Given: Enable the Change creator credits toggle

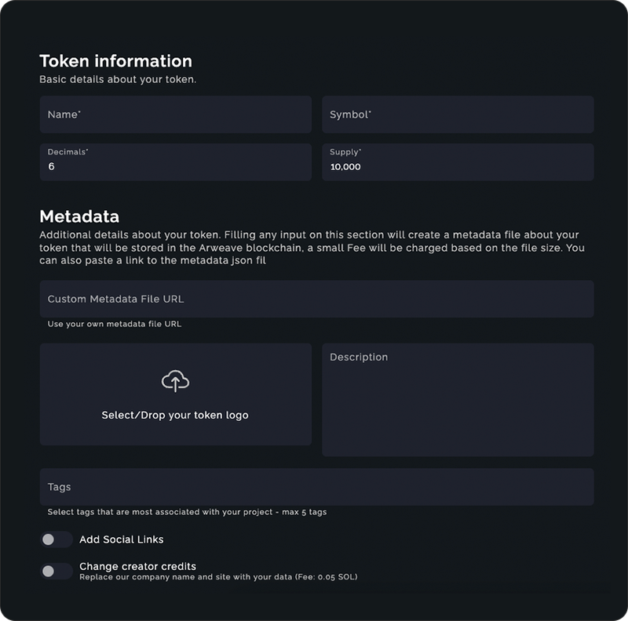Looking at the screenshot, I should point(56,569).
